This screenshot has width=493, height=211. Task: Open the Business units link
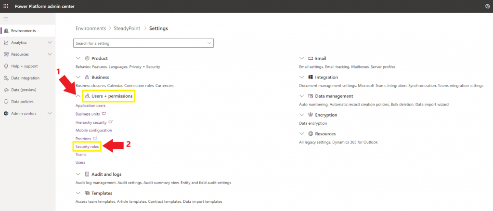click(88, 114)
